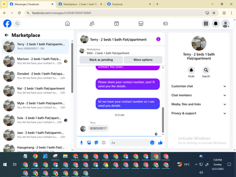The height and width of the screenshot is (177, 236).
Task: Open Marivon conversation in the list
Action: click(x=35, y=61)
